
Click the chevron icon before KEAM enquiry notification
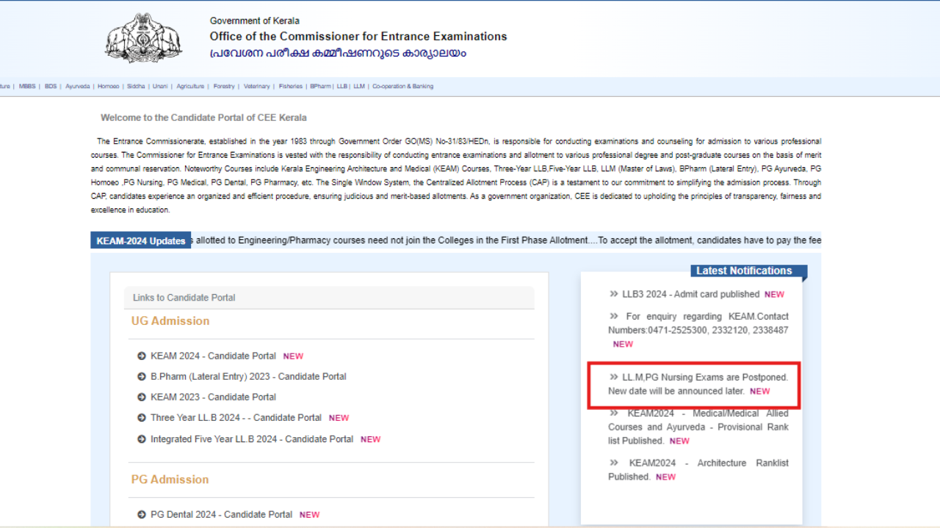tap(614, 316)
